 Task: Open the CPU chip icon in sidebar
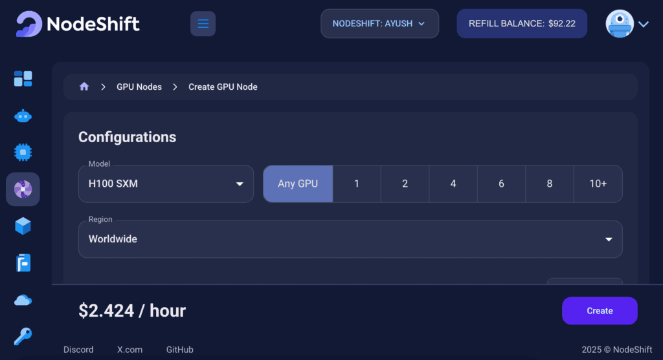(23, 153)
